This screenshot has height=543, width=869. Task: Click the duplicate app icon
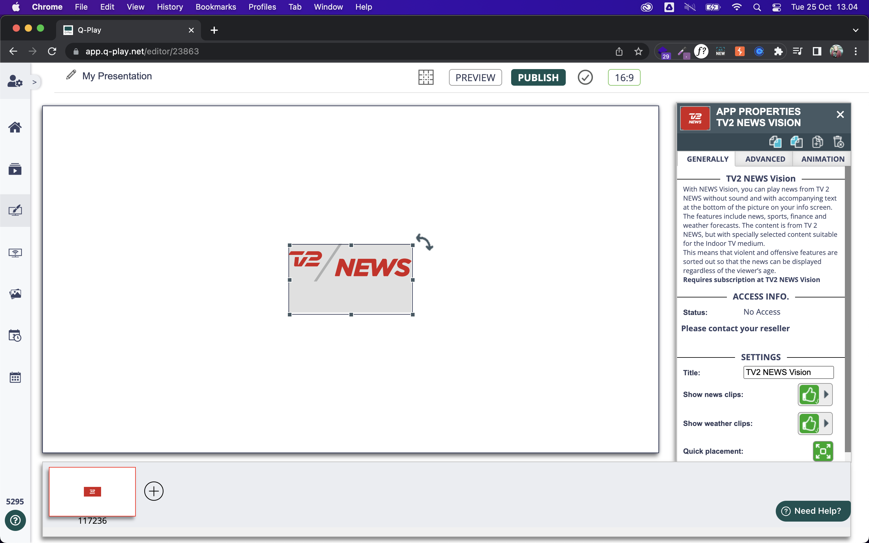point(818,142)
